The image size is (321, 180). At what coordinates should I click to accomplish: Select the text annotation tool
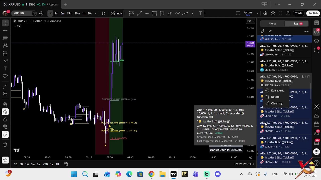tap(5, 68)
